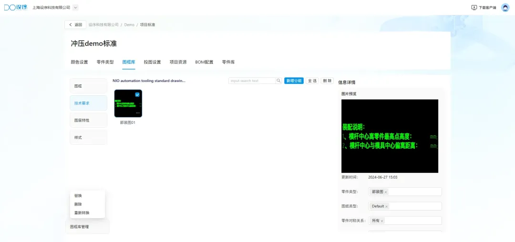This screenshot has height=242, width=515.
Task: Switch to the 零件类型 tab
Action: (x=105, y=62)
